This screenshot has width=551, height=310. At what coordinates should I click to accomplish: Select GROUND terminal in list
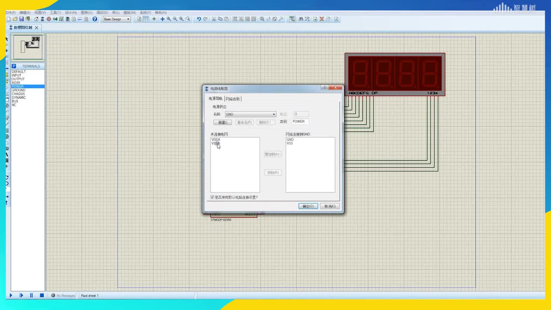tap(28, 90)
